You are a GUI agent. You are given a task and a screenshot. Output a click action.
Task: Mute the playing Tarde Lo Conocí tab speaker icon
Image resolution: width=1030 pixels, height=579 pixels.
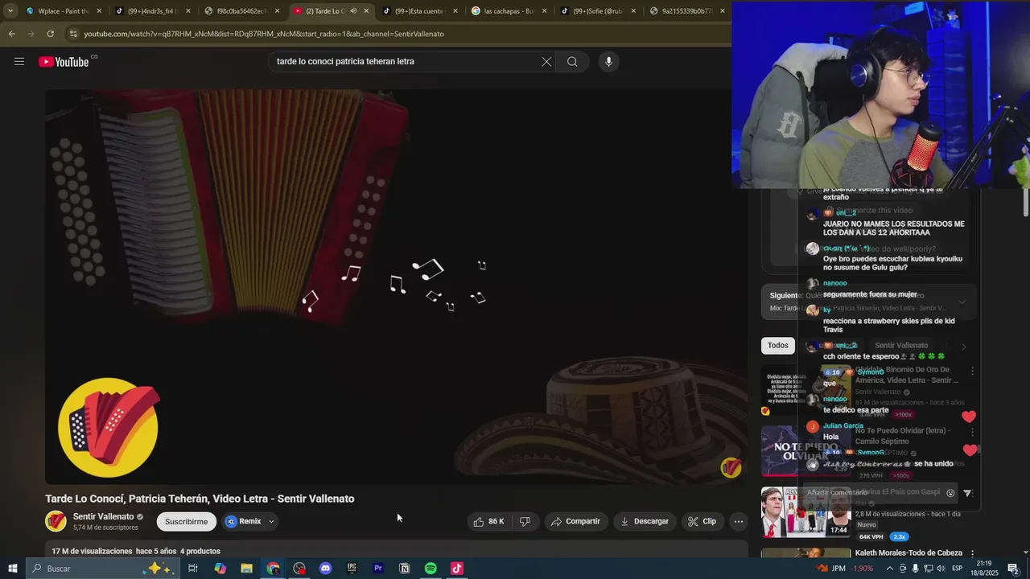tap(352, 11)
